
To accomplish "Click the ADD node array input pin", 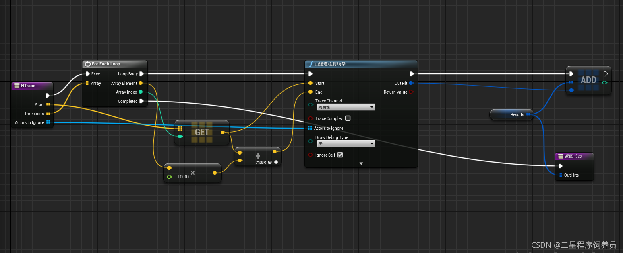I will point(571,83).
